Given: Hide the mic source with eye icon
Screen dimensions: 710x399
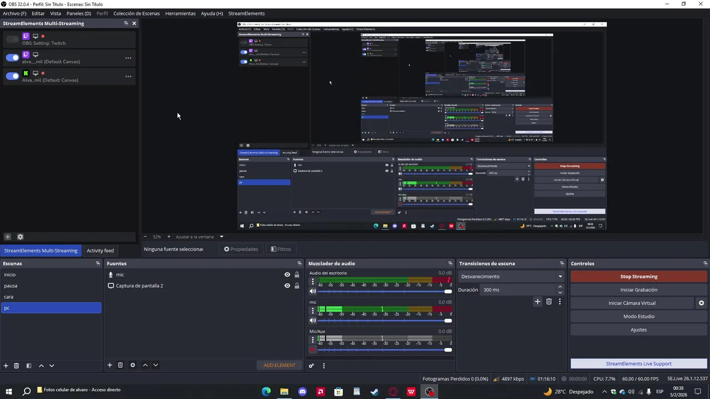Looking at the screenshot, I should [x=287, y=275].
